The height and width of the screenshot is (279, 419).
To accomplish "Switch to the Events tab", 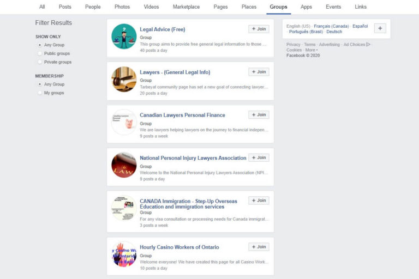I will (333, 7).
